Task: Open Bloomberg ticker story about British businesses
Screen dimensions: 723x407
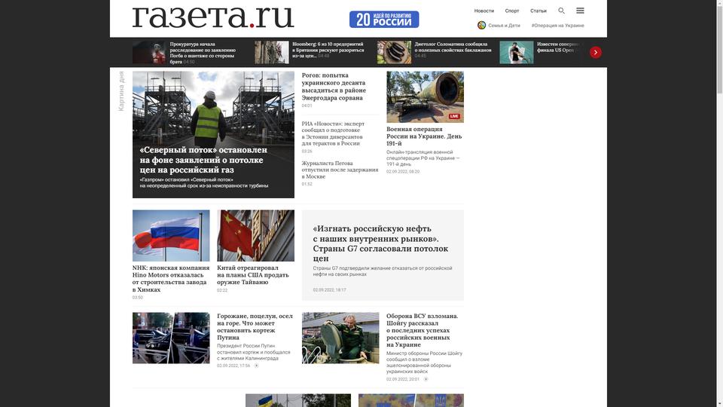Action: 328,50
